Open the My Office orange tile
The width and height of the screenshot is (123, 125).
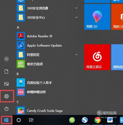[117, 17]
